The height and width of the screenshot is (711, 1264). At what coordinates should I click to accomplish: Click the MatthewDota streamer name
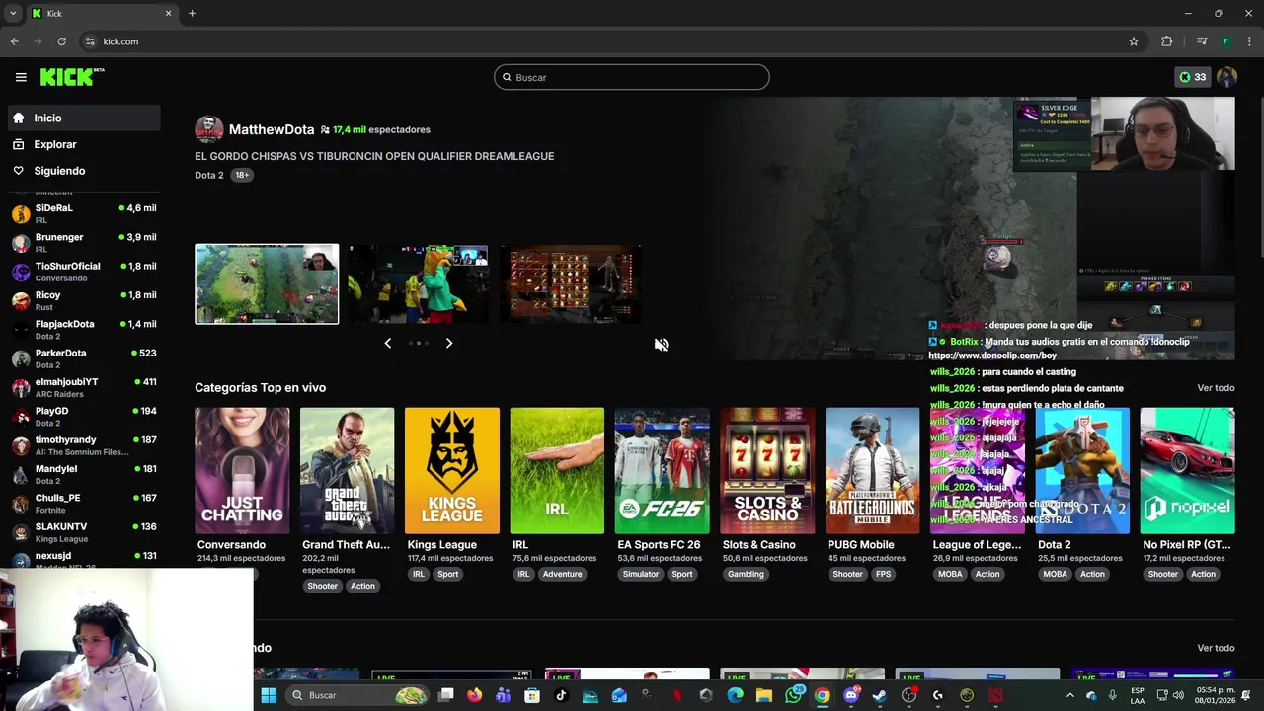pyautogui.click(x=272, y=129)
